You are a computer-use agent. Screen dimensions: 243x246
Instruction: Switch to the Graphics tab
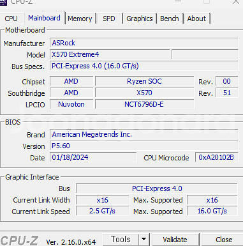tap(140, 19)
